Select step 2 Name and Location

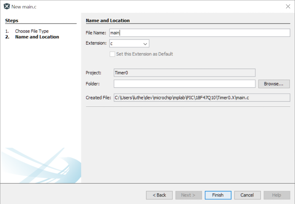coord(37,37)
